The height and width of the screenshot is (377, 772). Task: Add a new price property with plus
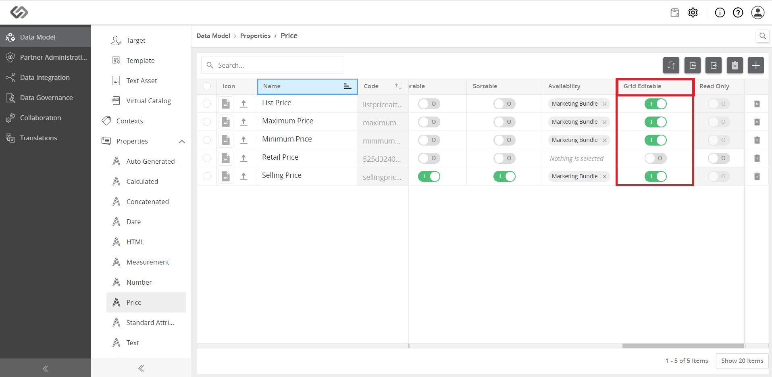(x=756, y=65)
